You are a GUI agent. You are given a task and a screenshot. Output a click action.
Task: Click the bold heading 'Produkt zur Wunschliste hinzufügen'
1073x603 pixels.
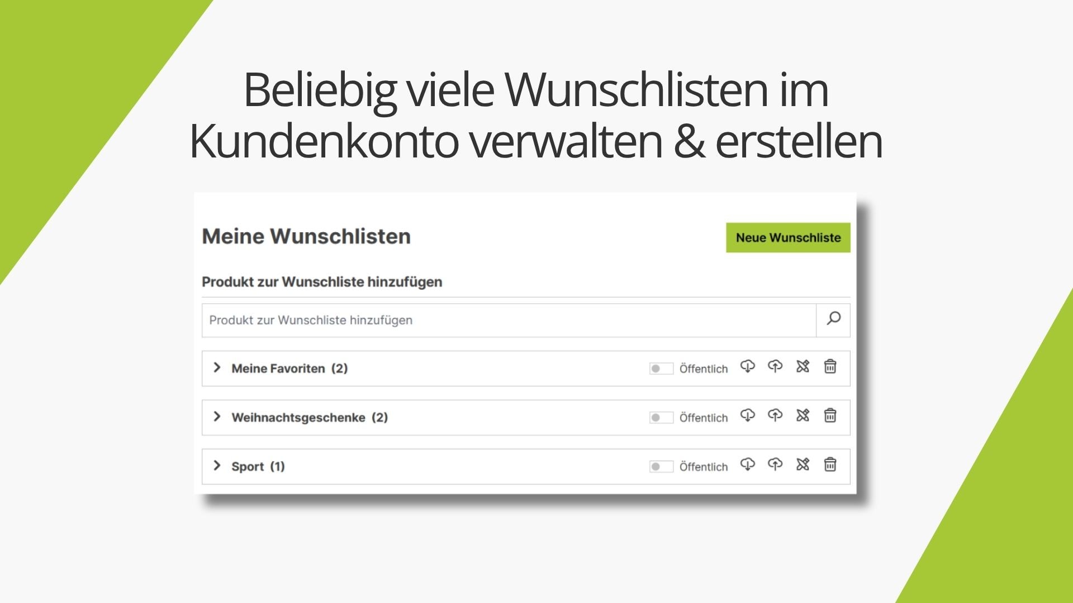pos(322,282)
